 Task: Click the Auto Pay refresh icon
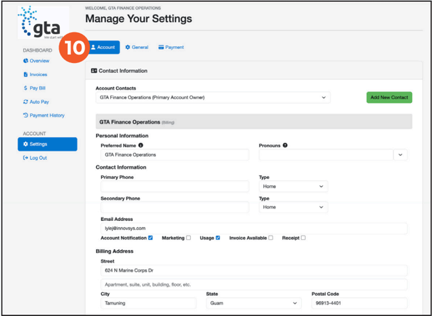point(26,102)
